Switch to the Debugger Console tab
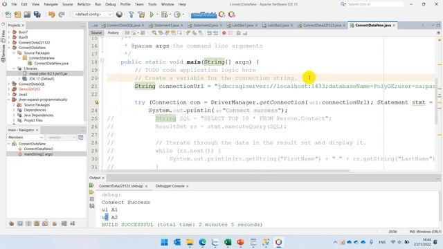Viewport: 443px width, 249px height. (x=170, y=186)
